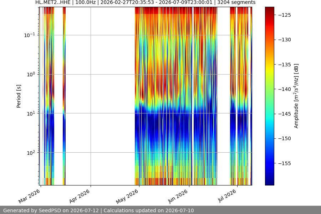Click the −145 colorbar tick value
Screen dimensions: 321x214
click(x=285, y=114)
